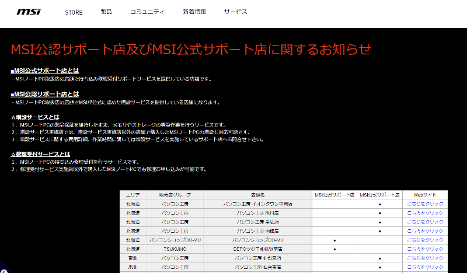Viewport: 467px width, 273px height.
Task: Click the 北海道 area cell for TSUKUMO row
Action: (x=133, y=249)
